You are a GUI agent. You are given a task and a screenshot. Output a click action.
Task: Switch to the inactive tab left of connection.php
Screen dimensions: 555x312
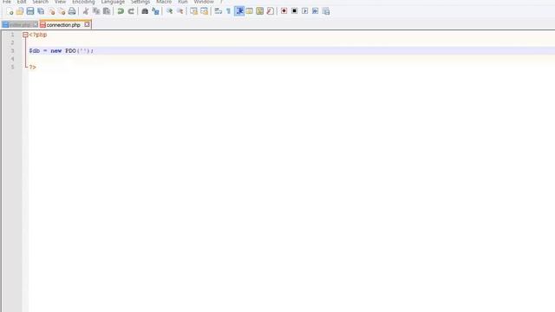[x=20, y=25]
